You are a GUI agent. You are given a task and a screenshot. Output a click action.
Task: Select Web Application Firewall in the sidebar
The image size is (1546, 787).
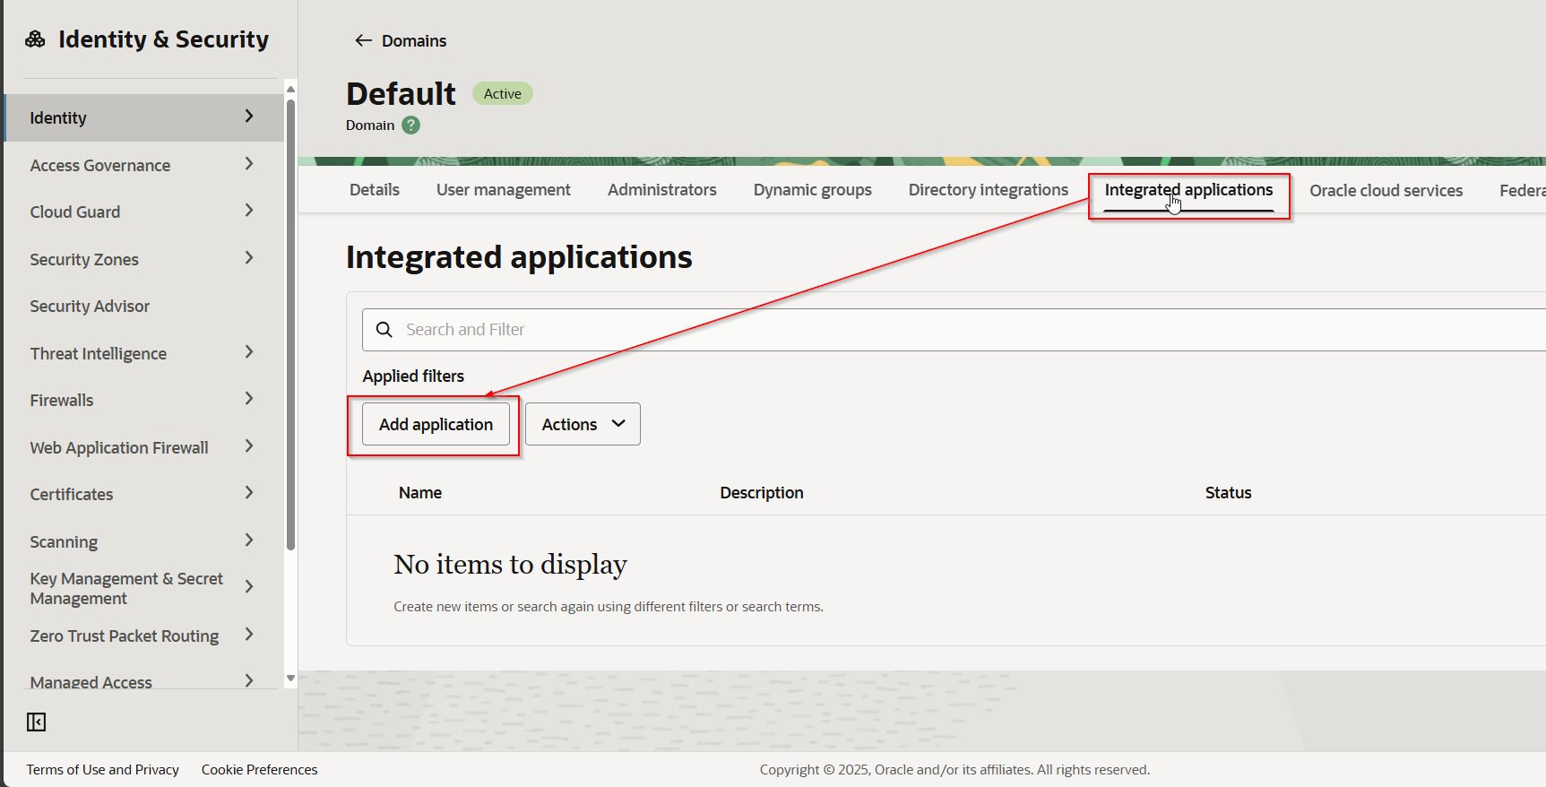pos(119,448)
